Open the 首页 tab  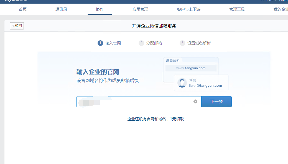coord(23,9)
